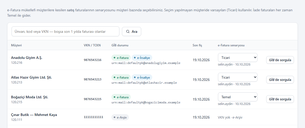Click Son fiş date in Anadolu Giyim row

click(201, 60)
